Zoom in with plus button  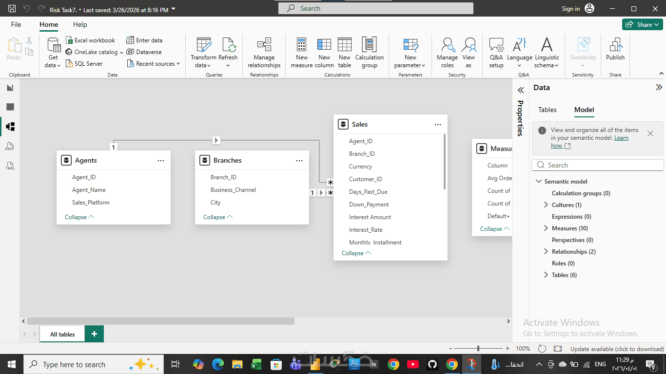pyautogui.click(x=508, y=349)
